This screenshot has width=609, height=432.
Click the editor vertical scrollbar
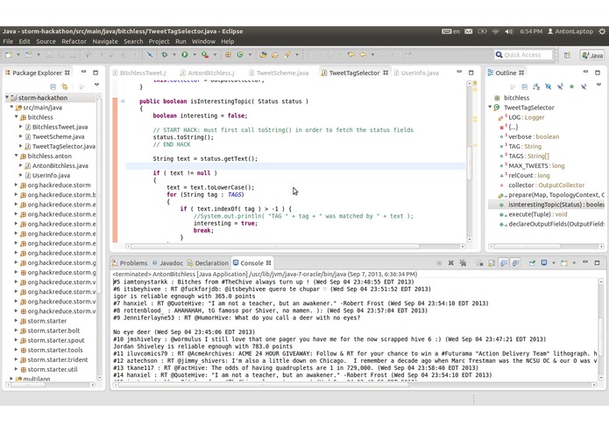(469, 163)
